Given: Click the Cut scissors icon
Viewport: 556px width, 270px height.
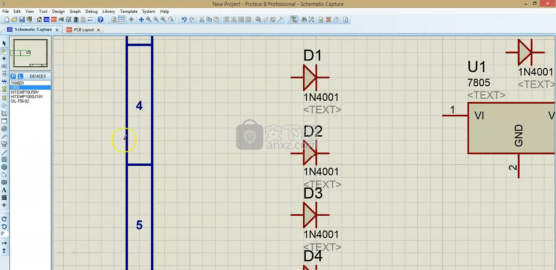Looking at the screenshot, I should coord(202,20).
